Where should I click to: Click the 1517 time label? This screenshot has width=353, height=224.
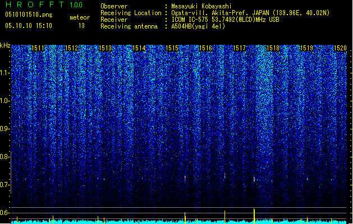(x=239, y=48)
